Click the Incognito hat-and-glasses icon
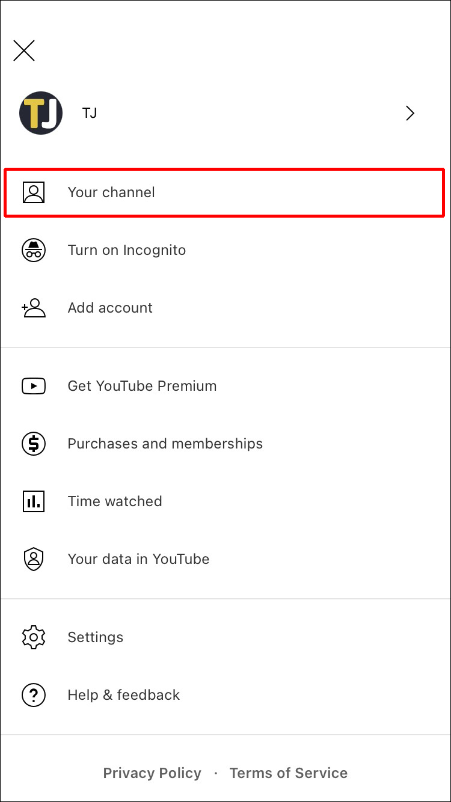This screenshot has height=802, width=451. pyautogui.click(x=34, y=250)
